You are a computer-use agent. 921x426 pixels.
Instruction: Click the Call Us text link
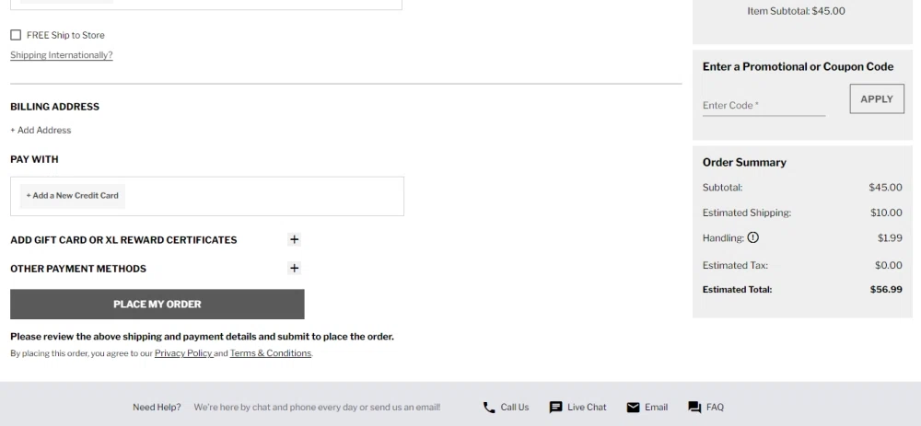(x=515, y=408)
